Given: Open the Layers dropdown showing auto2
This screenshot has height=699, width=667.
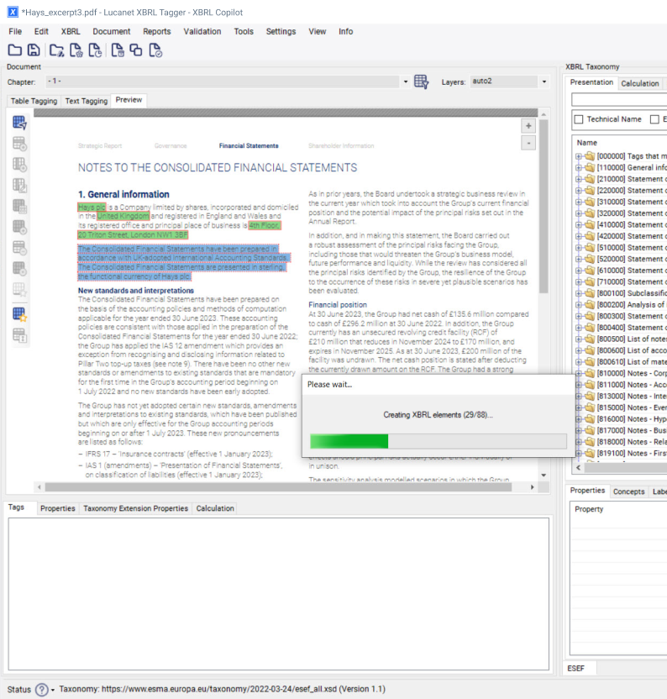Looking at the screenshot, I should [x=544, y=81].
